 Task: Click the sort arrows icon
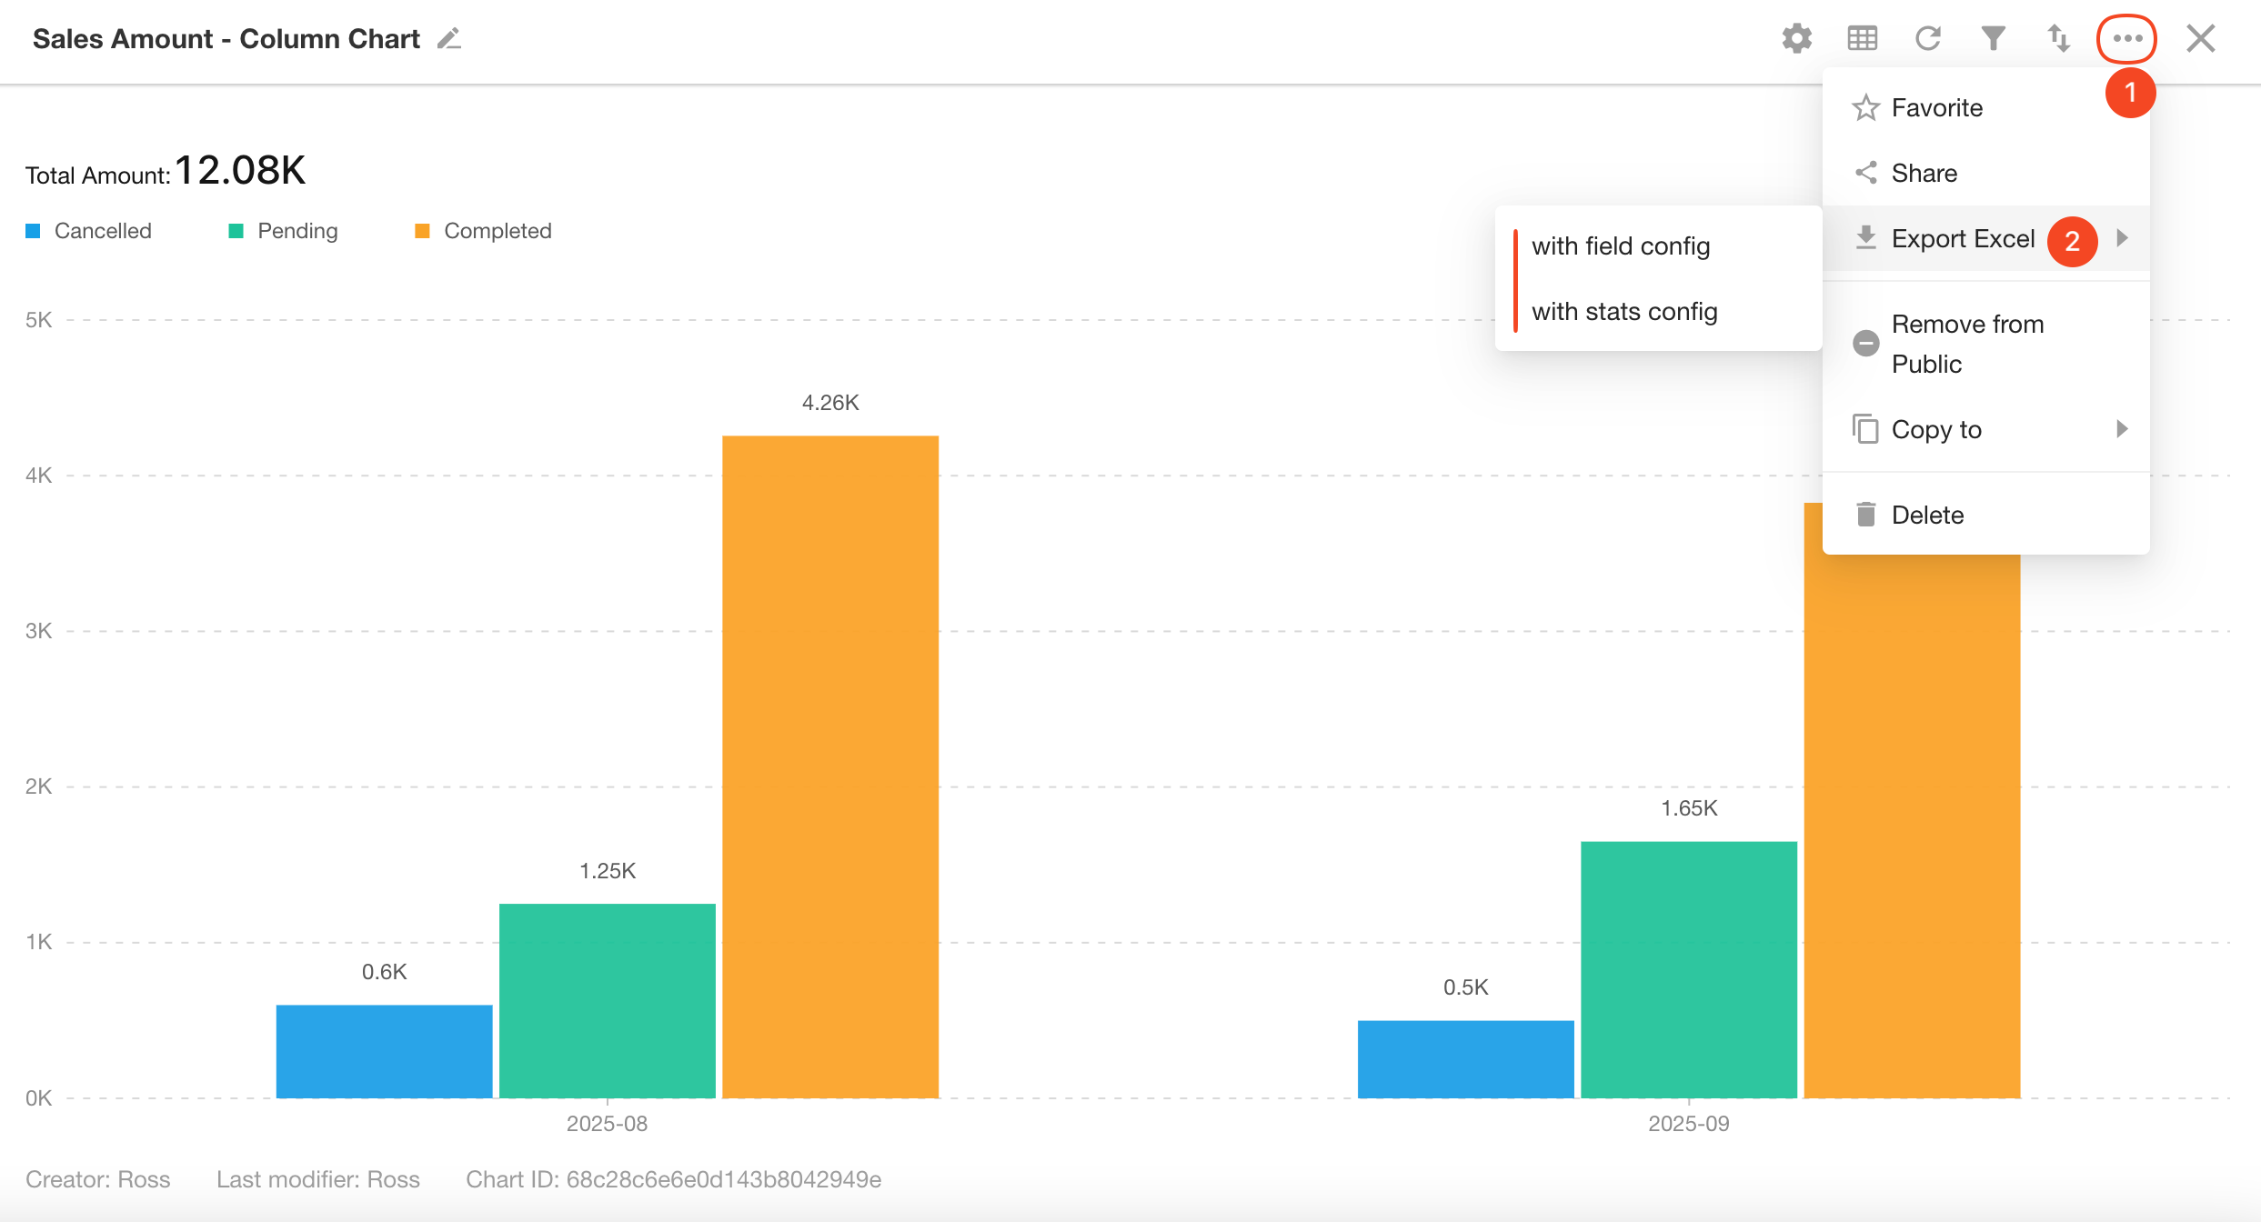2058,39
